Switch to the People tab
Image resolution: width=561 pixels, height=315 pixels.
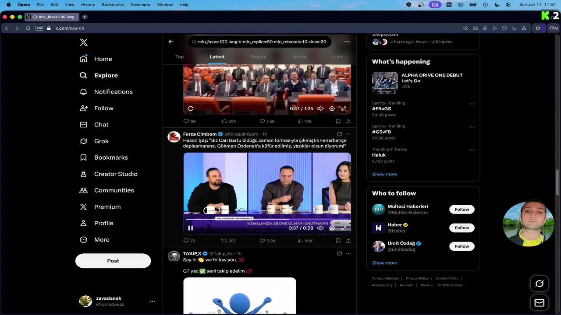259,57
